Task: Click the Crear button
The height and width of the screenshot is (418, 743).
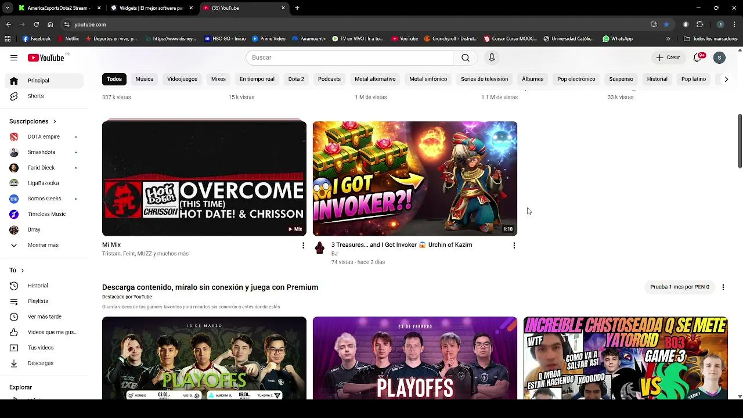Action: coord(668,57)
